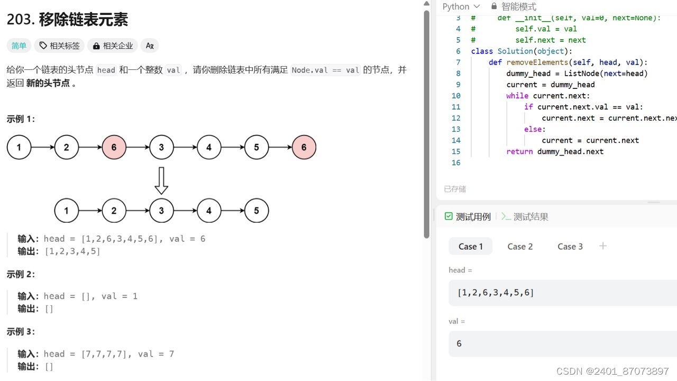The height and width of the screenshot is (381, 677).
Task: Switch to the 测试结果 tab
Action: pyautogui.click(x=525, y=216)
